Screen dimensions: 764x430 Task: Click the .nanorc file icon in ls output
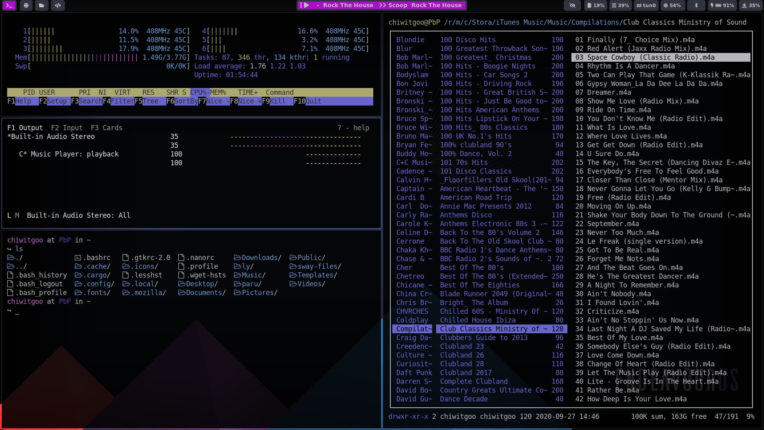(181, 258)
